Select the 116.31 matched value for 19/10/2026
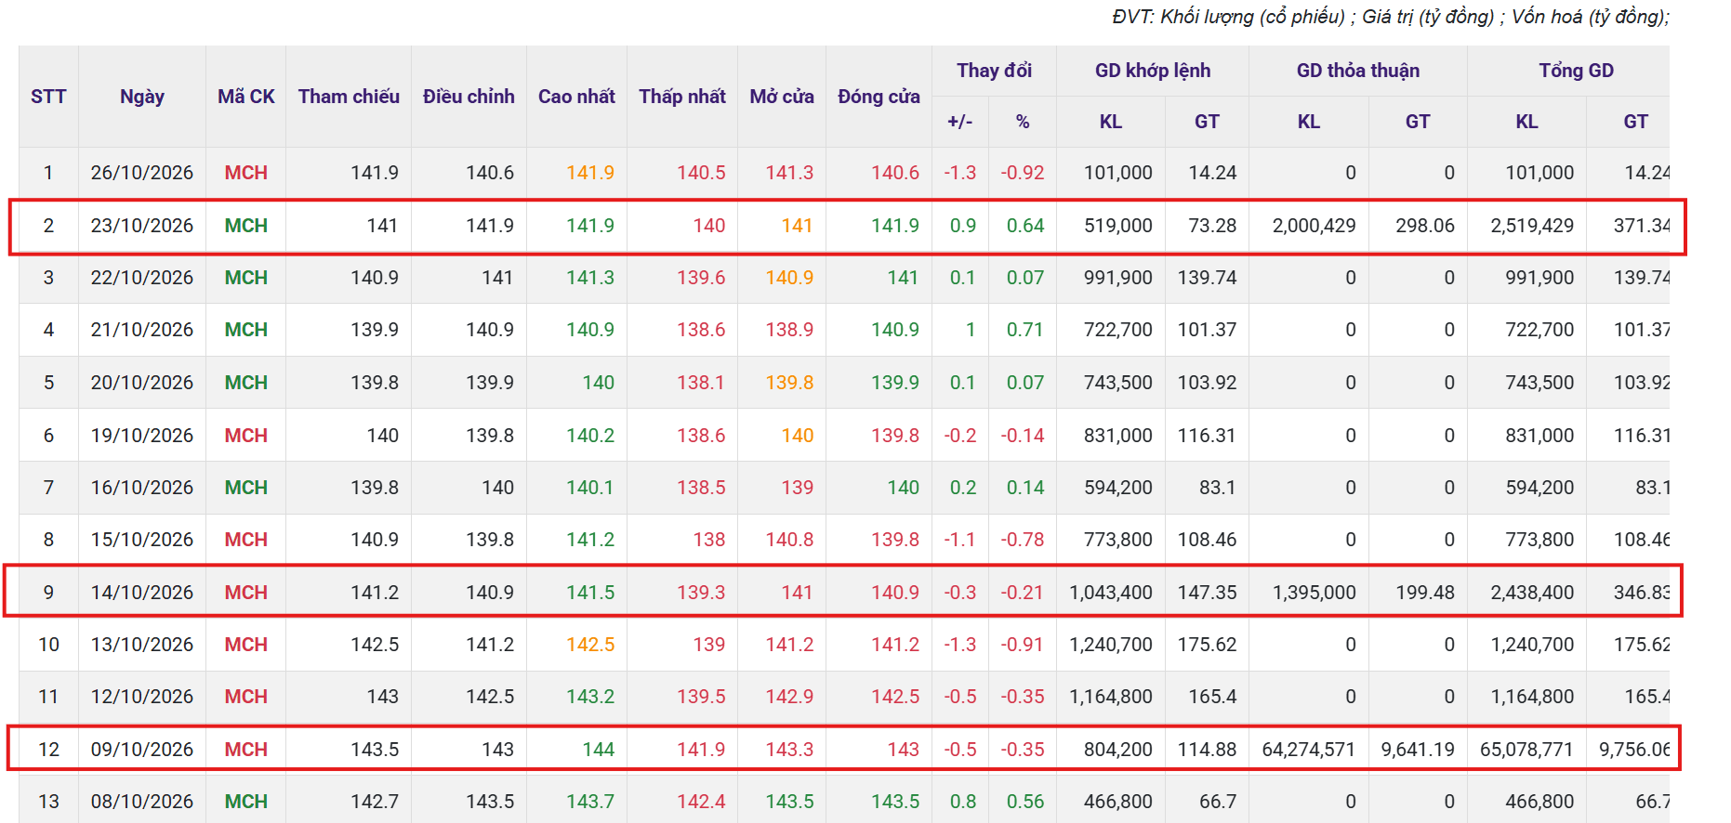The width and height of the screenshot is (1731, 823). click(x=1208, y=436)
